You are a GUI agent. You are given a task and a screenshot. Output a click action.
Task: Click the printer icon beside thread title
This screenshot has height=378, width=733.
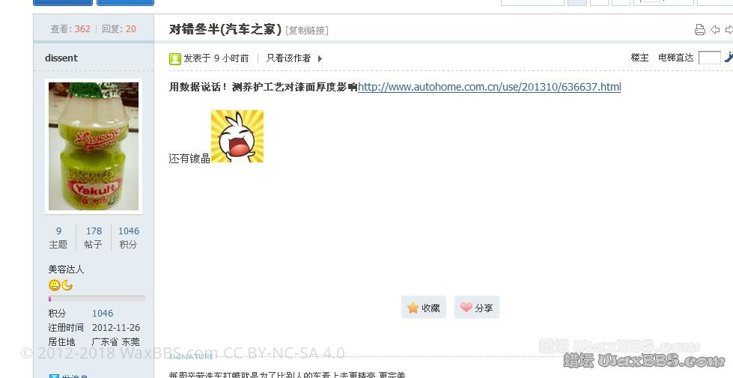coord(699,30)
